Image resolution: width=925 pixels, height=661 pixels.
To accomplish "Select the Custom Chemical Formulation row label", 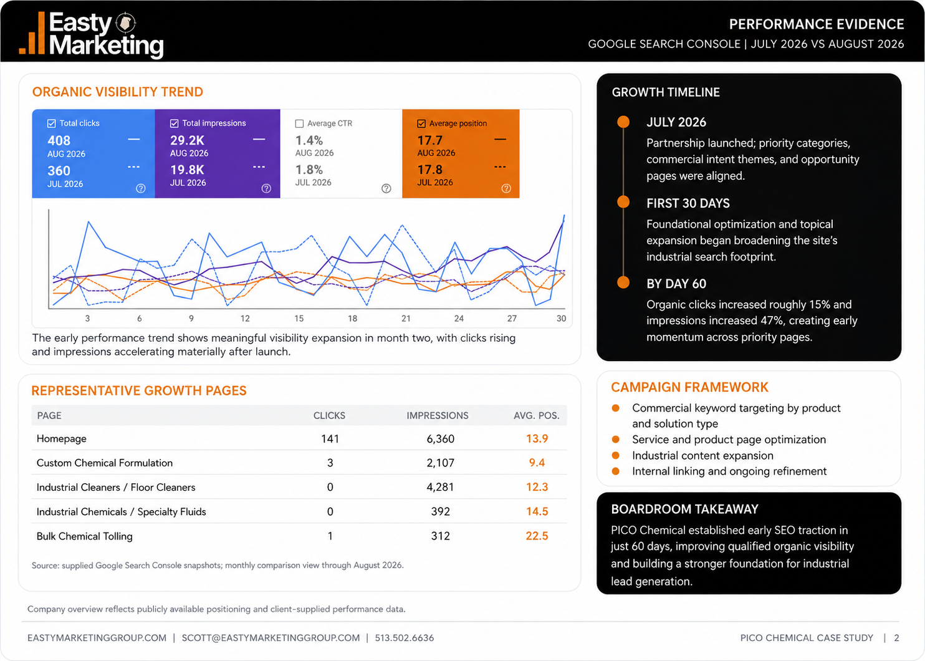I will pos(105,463).
